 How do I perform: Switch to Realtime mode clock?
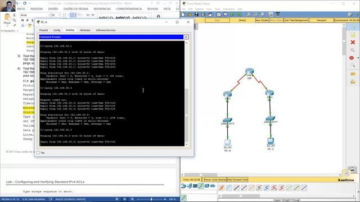click(346, 173)
